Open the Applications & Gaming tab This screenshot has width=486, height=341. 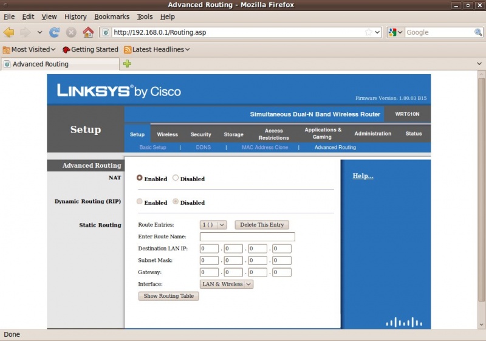(x=323, y=133)
